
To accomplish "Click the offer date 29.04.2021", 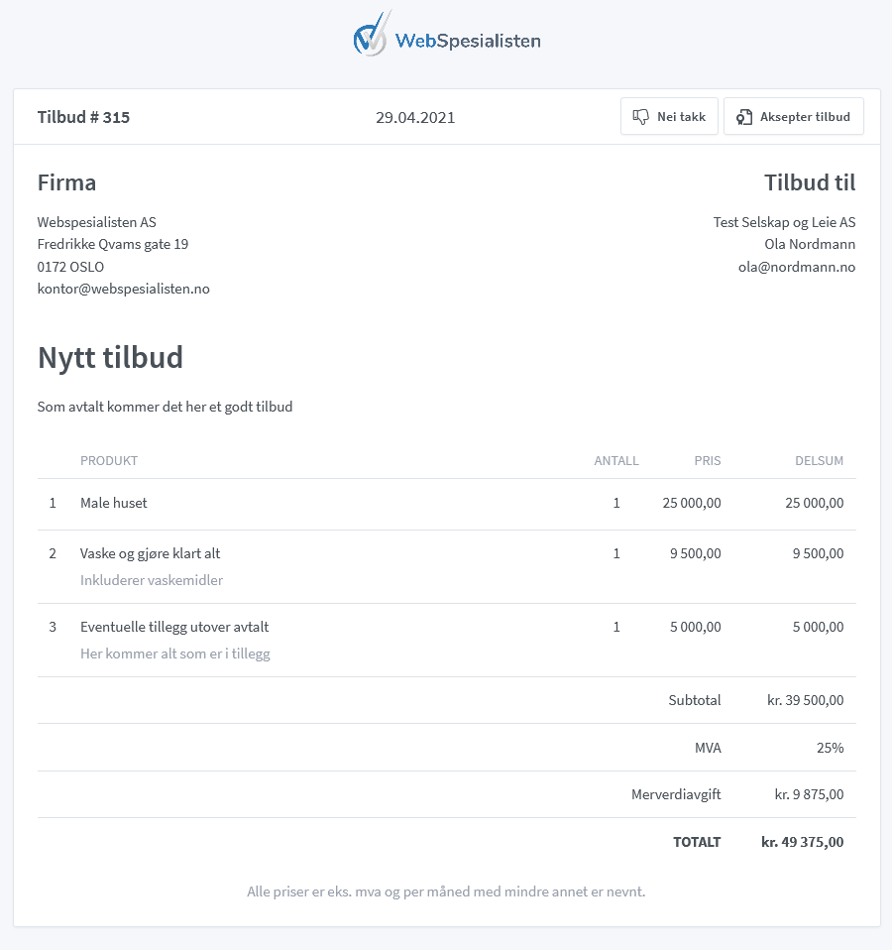I will [415, 117].
